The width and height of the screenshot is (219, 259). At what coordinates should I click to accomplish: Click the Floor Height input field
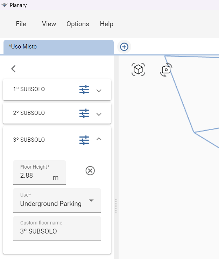(40, 172)
